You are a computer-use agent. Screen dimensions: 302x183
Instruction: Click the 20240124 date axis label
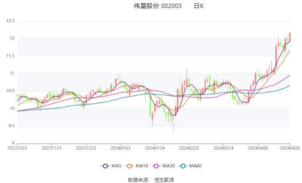pos(155,148)
